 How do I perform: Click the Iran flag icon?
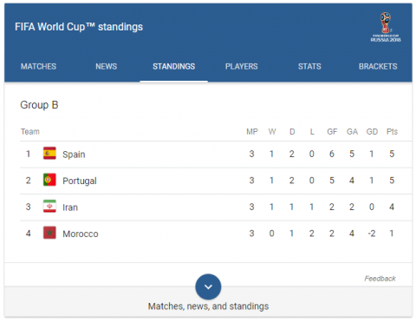(x=49, y=207)
